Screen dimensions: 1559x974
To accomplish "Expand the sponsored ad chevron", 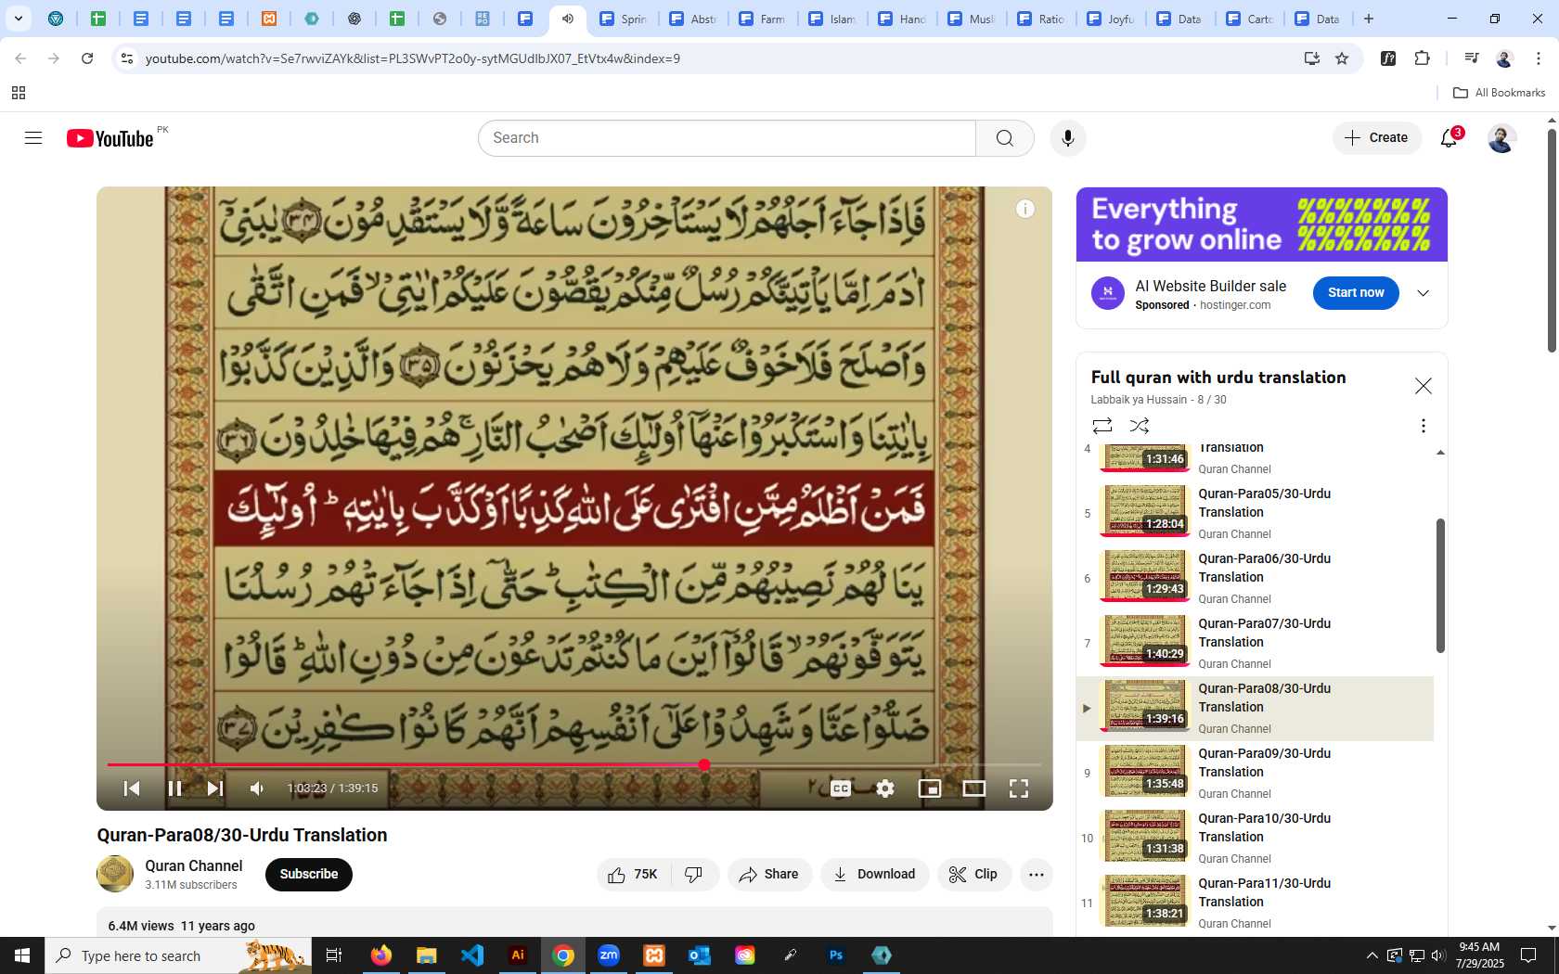I will pyautogui.click(x=1424, y=293).
